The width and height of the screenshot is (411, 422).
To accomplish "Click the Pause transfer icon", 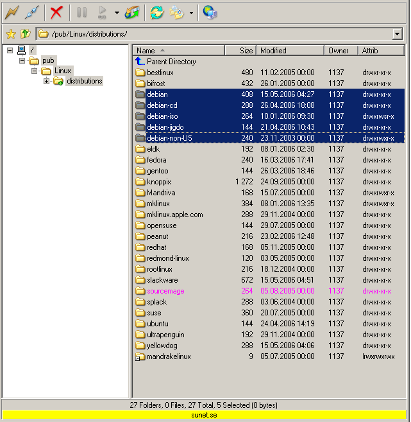I will 81,12.
